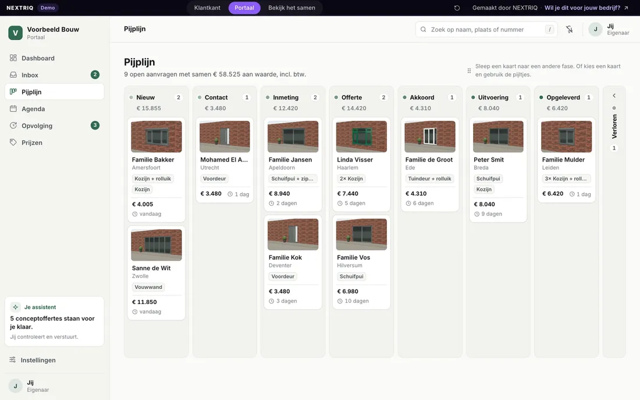Click the search magnifier icon
640x400 pixels.
[x=423, y=29]
